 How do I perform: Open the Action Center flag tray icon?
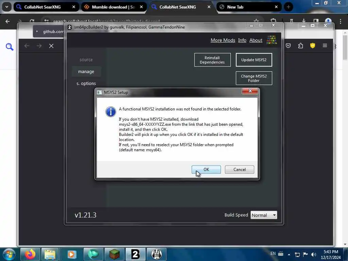coord(306,254)
